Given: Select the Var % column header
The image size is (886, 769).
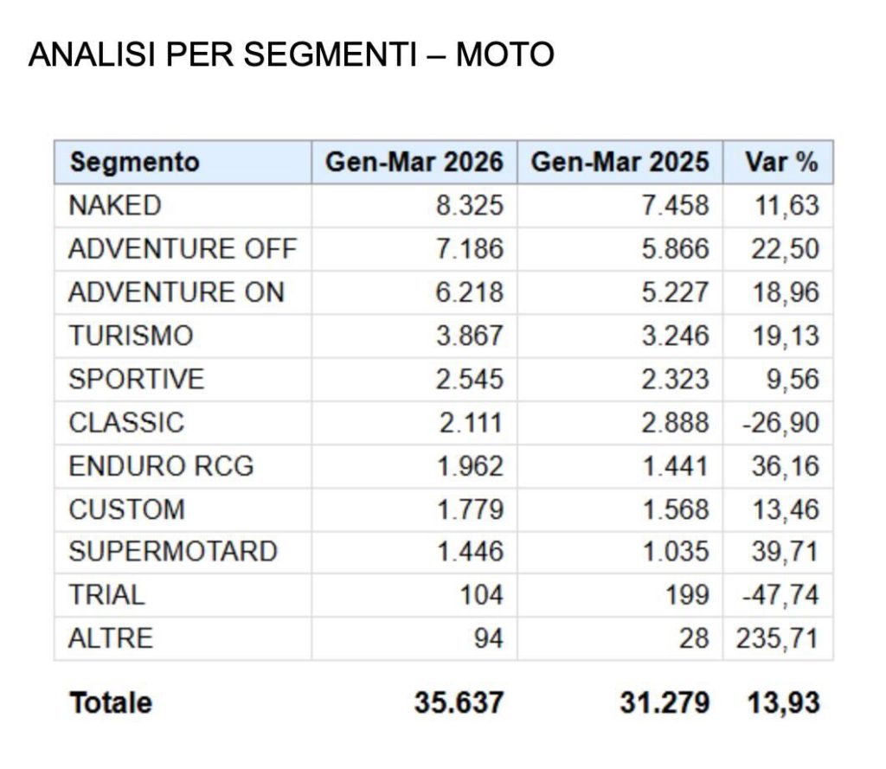Looking at the screenshot, I should point(781,162).
